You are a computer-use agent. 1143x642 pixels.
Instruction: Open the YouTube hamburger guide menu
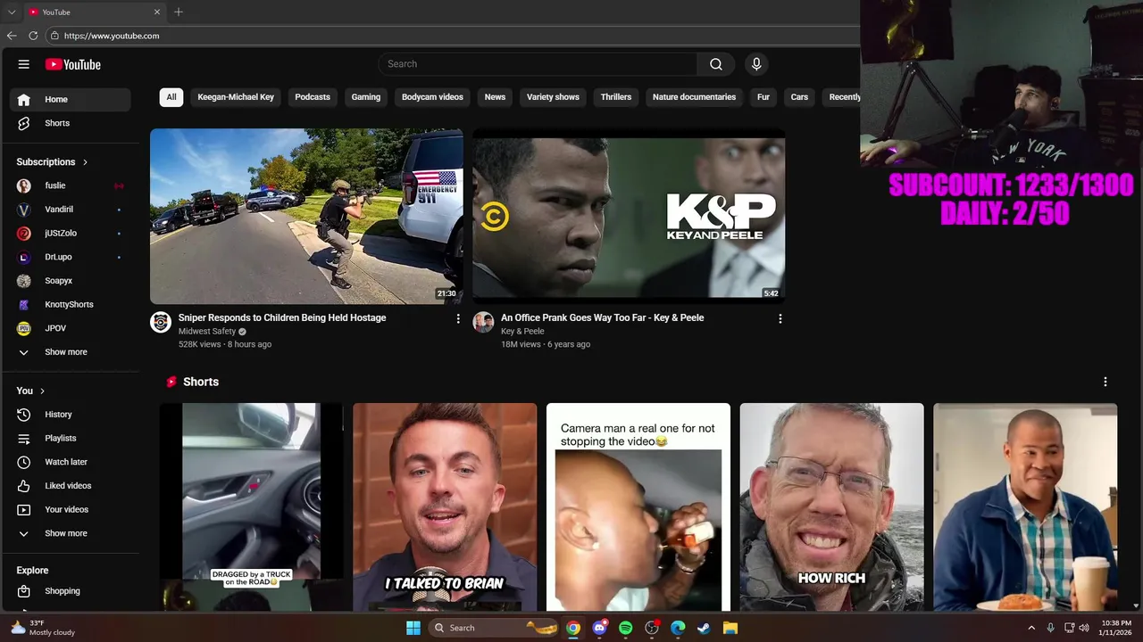click(x=24, y=64)
